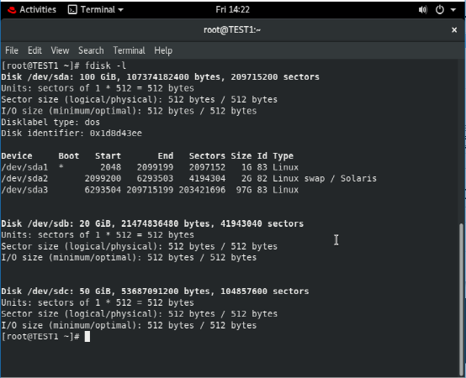The width and height of the screenshot is (466, 378).
Task: Click the power icon in top bar
Action: click(x=440, y=10)
